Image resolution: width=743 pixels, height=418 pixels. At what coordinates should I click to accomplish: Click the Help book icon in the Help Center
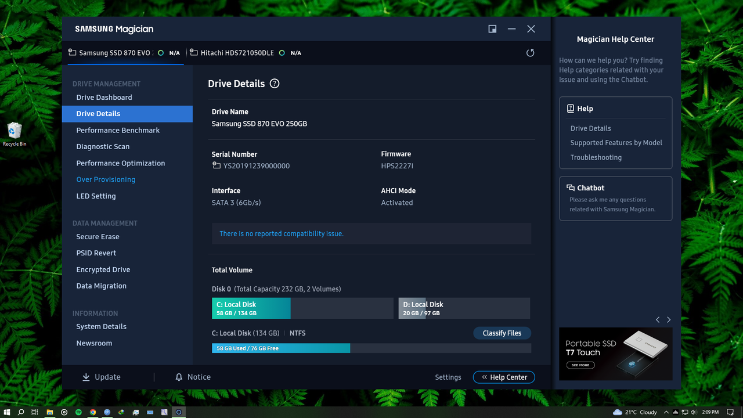(570, 109)
